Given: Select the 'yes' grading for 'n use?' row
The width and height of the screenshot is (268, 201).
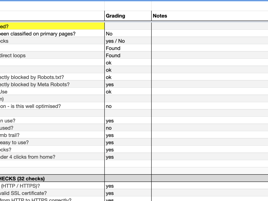Looking at the screenshot, I should [x=128, y=121].
